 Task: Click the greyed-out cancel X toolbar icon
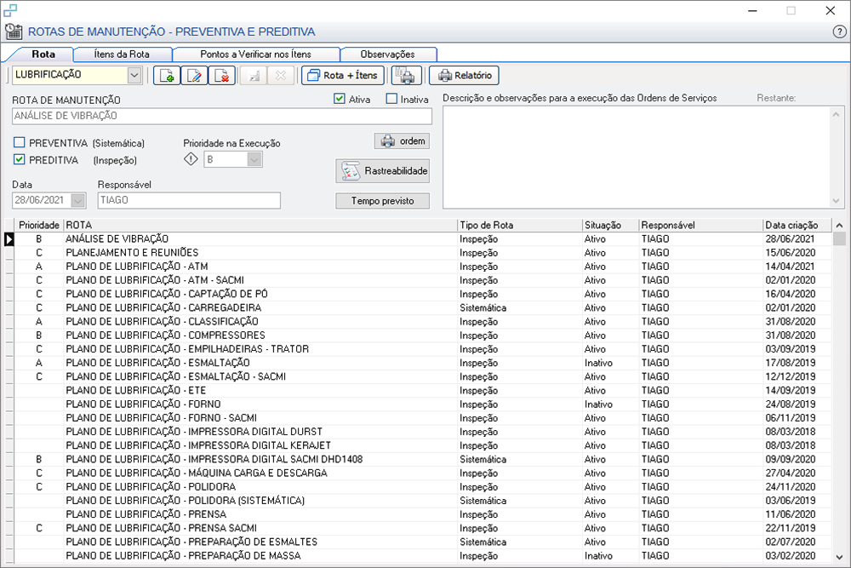tap(281, 76)
